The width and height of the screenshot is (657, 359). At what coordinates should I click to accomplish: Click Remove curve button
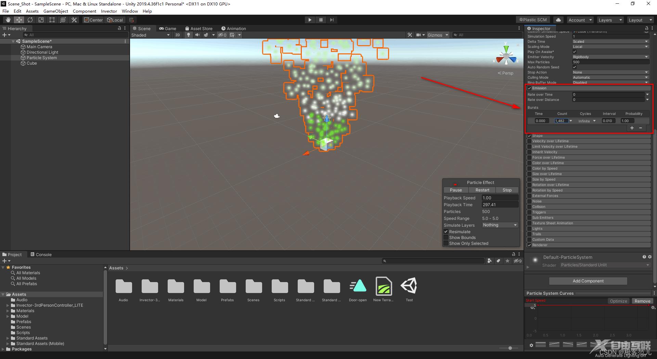(x=642, y=301)
